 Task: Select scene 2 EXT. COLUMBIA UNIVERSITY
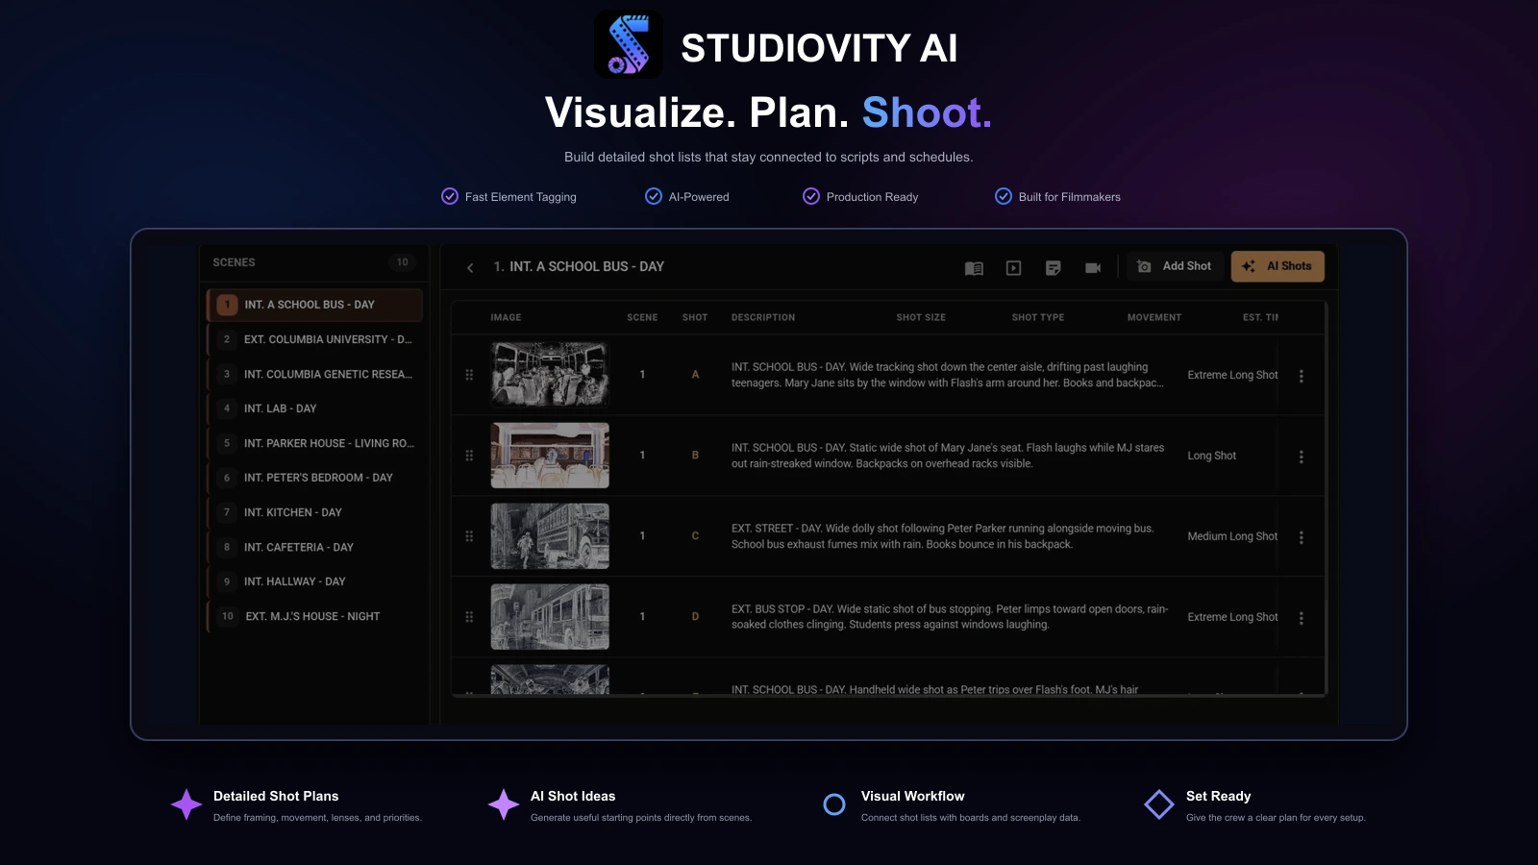315,339
